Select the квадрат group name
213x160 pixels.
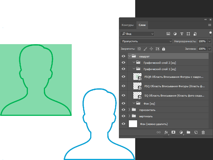coord(144,56)
